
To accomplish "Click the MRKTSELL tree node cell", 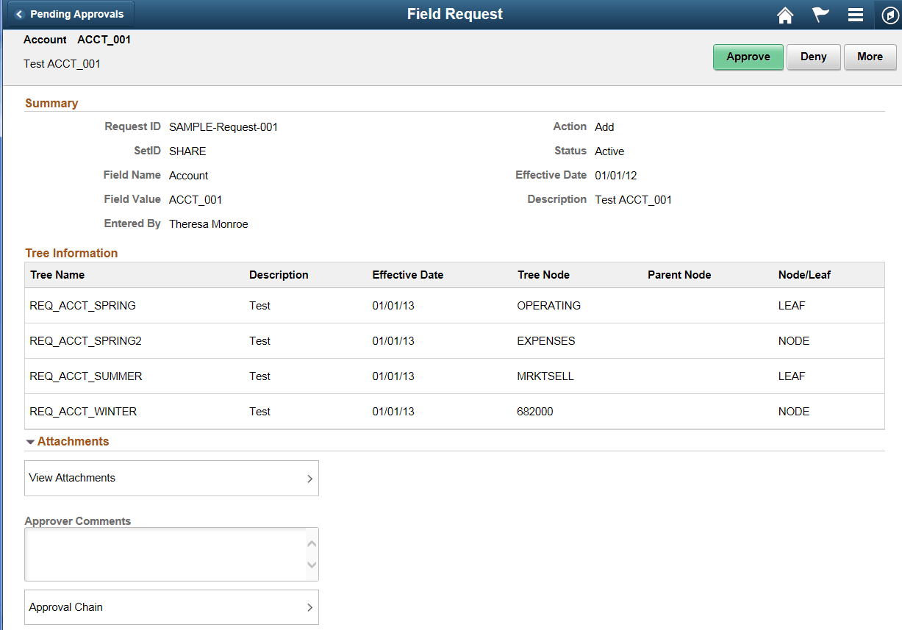I will pyautogui.click(x=545, y=376).
